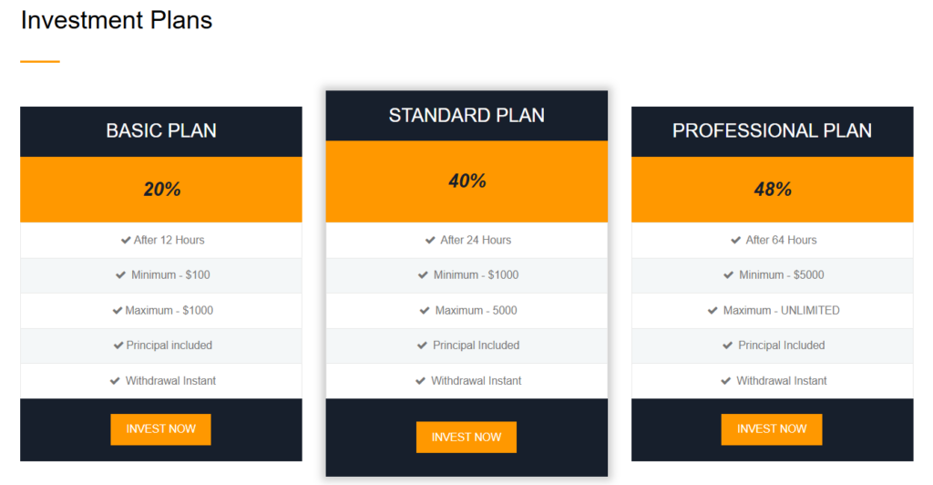Click the 48% orange rate banner
This screenshot has height=485, width=933.
click(x=772, y=190)
